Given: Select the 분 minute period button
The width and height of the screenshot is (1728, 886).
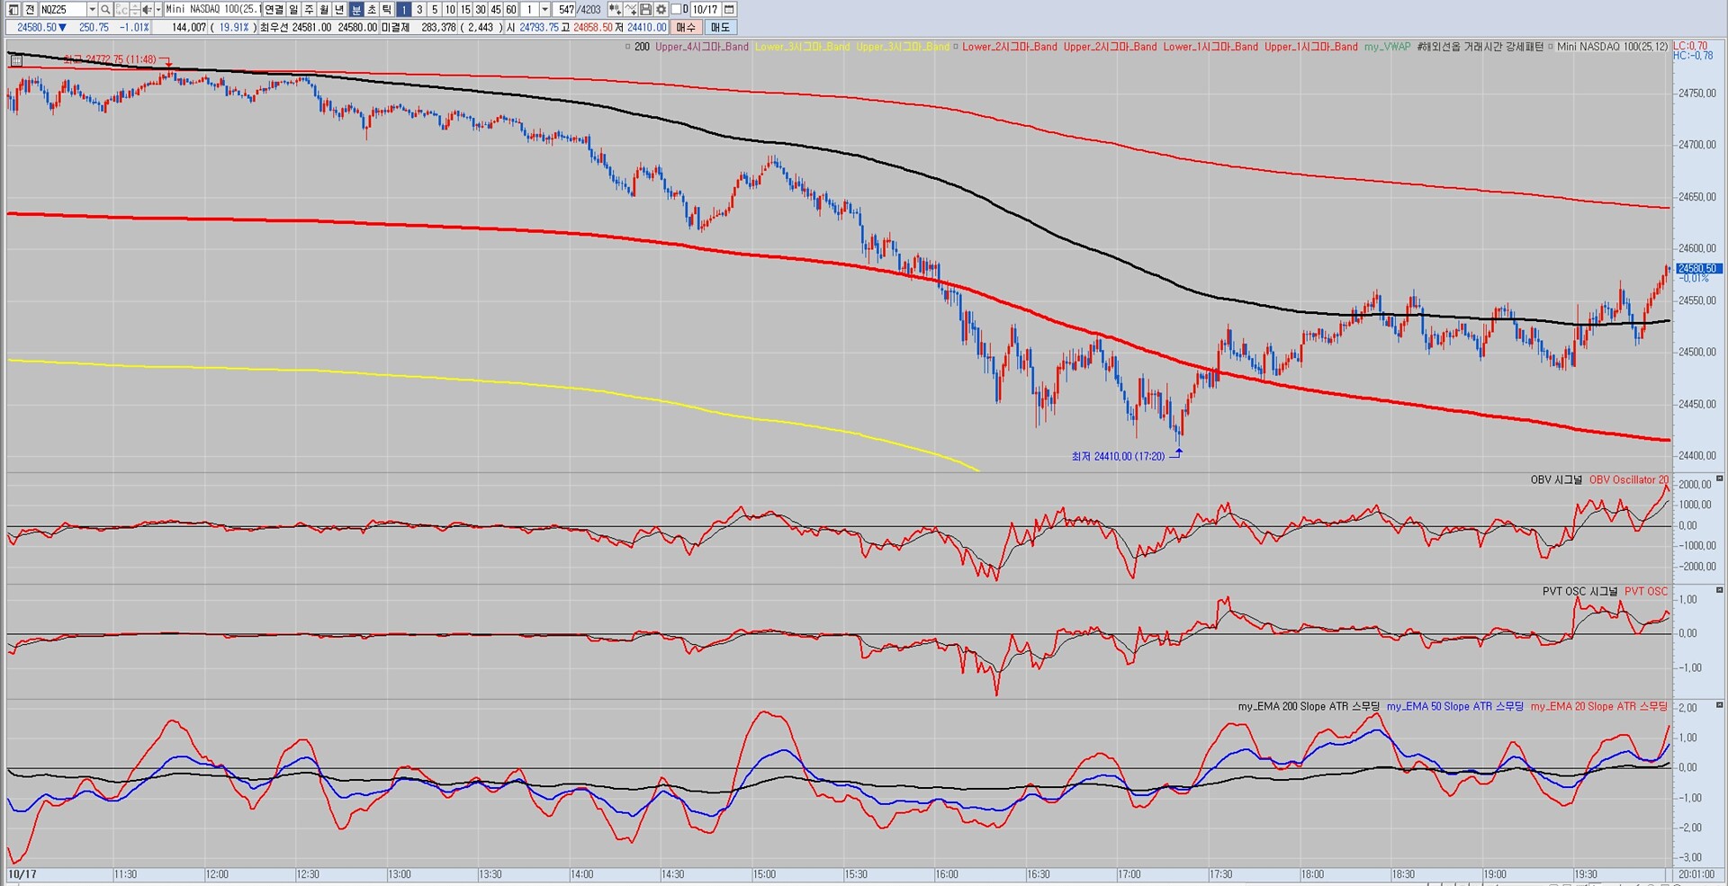Looking at the screenshot, I should click(x=355, y=9).
